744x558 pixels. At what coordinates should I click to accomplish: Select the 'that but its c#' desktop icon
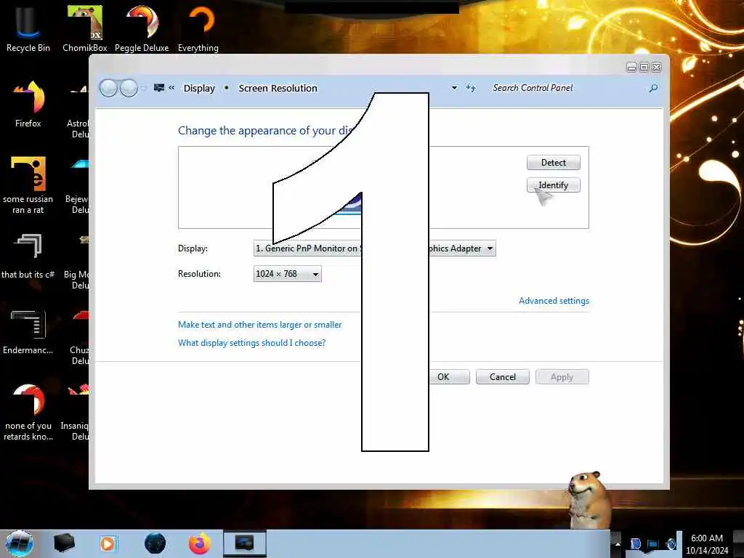tap(28, 255)
